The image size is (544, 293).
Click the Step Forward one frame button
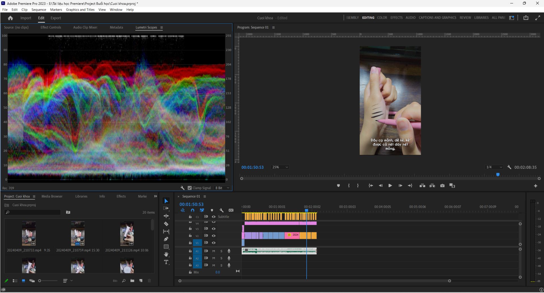(400, 186)
